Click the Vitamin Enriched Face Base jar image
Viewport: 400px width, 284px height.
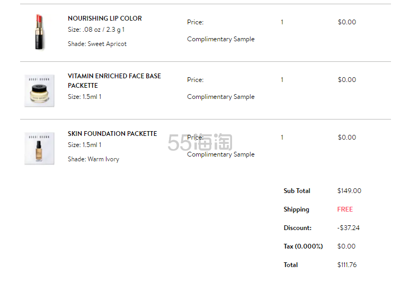pos(39,90)
